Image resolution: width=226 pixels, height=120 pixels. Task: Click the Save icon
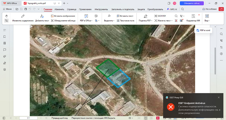pyautogui.click(x=21, y=9)
